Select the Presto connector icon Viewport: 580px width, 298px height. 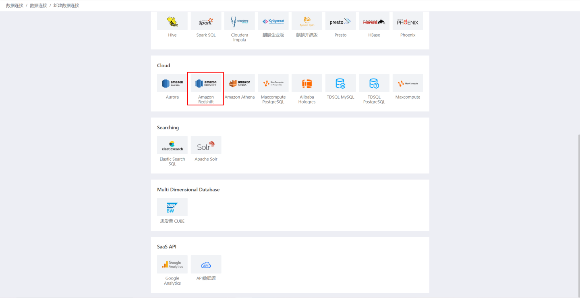(340, 21)
